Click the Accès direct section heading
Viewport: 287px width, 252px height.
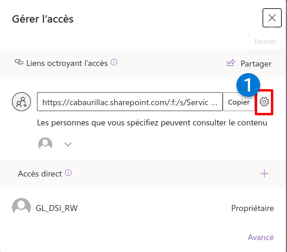tap(40, 174)
